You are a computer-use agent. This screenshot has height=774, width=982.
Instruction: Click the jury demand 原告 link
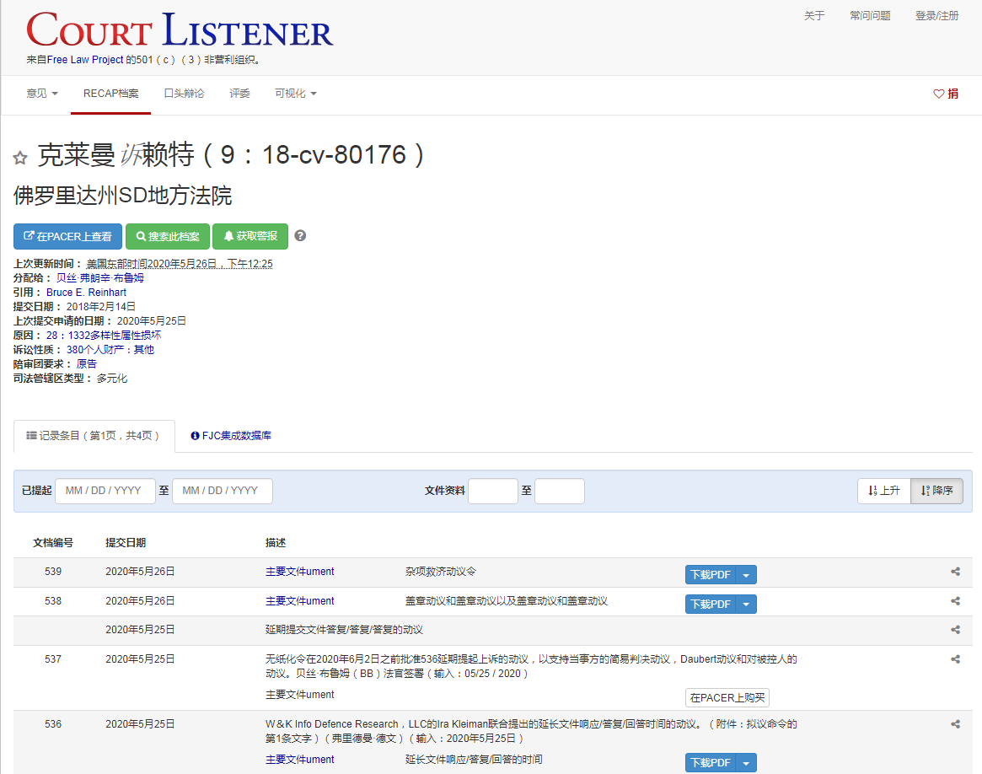tap(87, 364)
